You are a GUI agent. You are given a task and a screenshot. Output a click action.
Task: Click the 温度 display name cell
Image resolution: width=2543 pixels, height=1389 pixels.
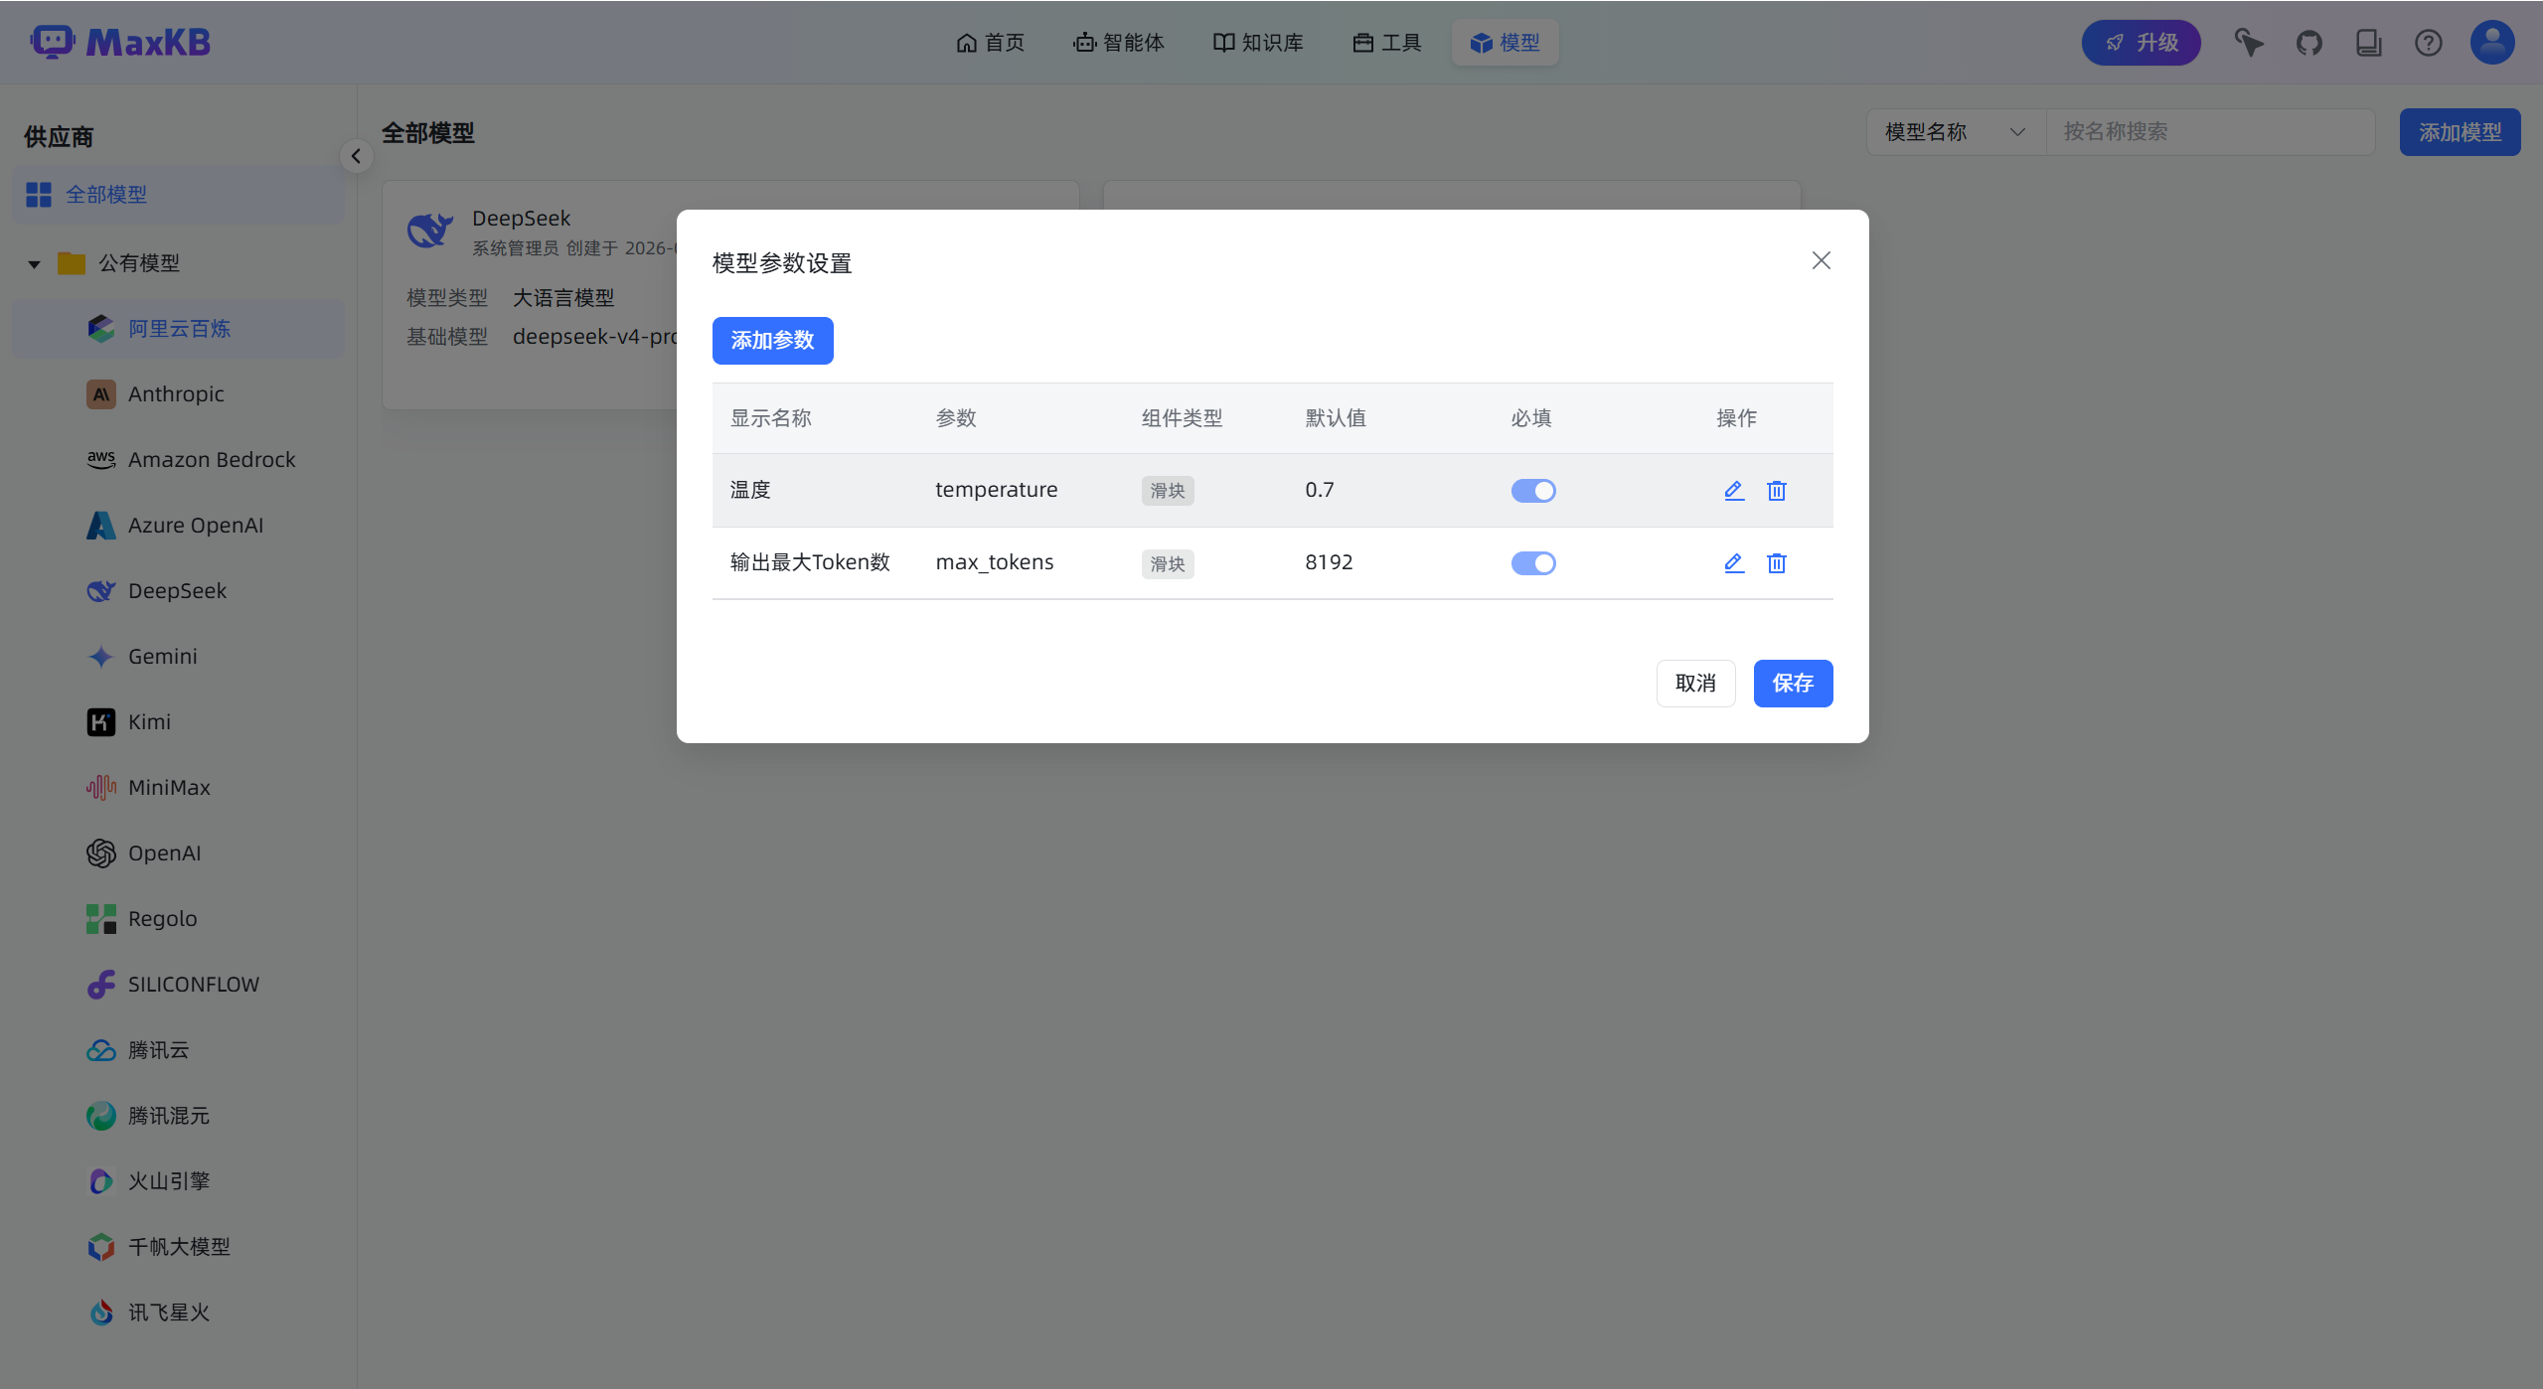750,490
